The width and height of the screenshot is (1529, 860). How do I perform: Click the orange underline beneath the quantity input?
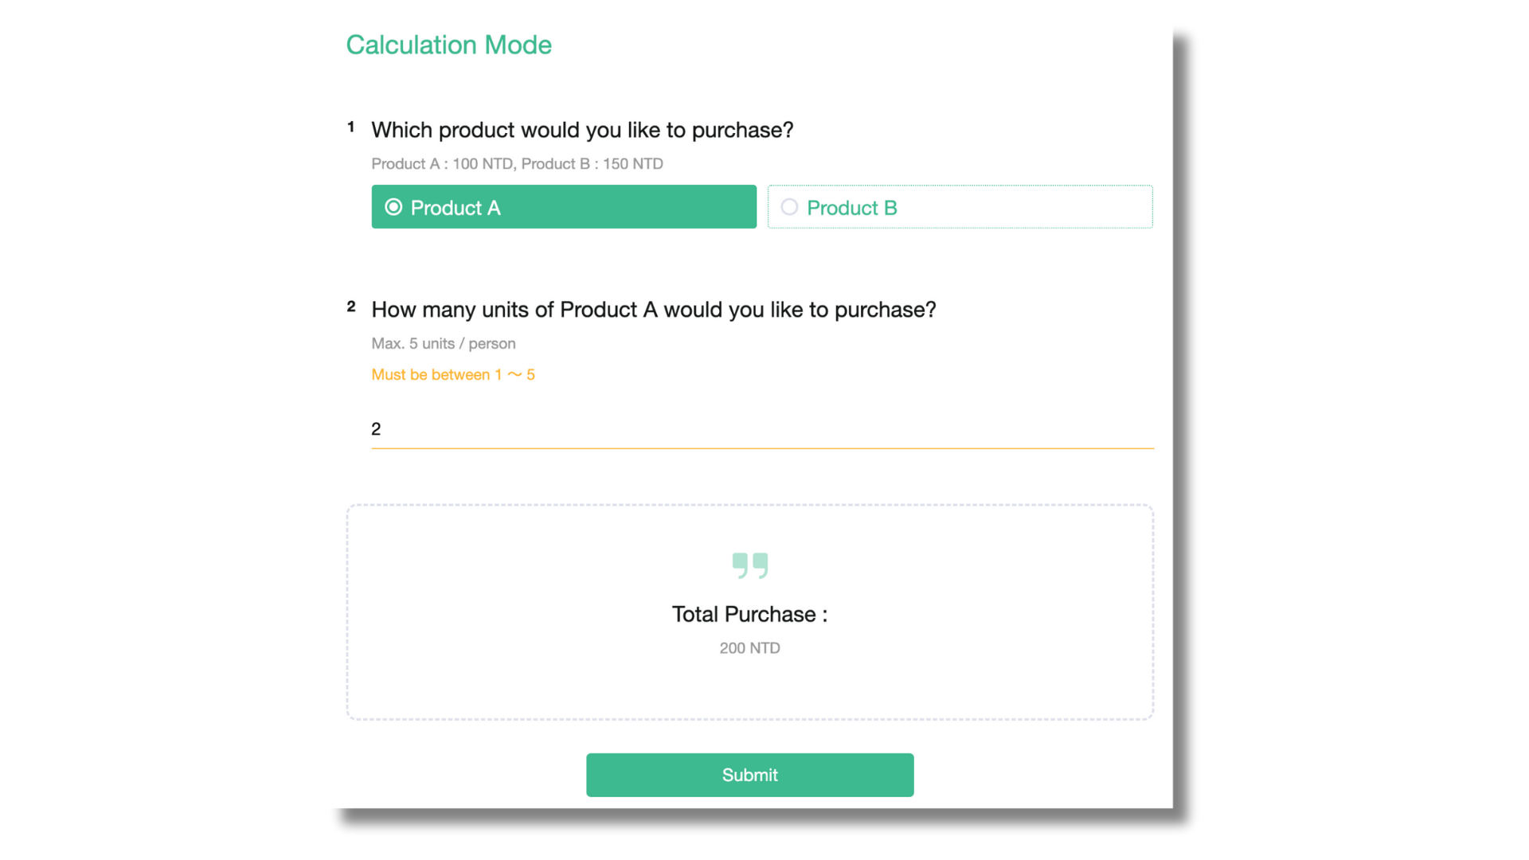[x=762, y=448]
